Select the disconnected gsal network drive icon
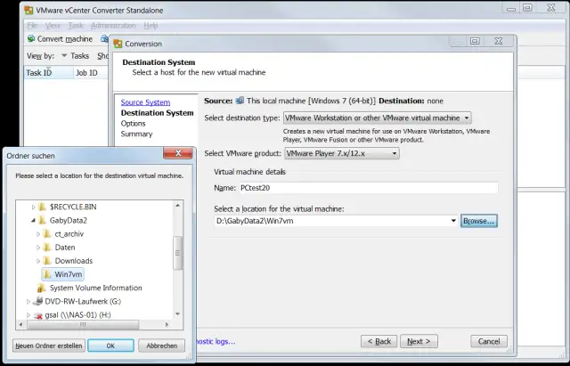The width and height of the screenshot is (570, 366). point(37,315)
